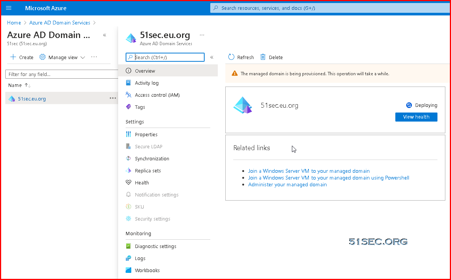Click the Create button
This screenshot has width=451, height=280.
[x=22, y=57]
